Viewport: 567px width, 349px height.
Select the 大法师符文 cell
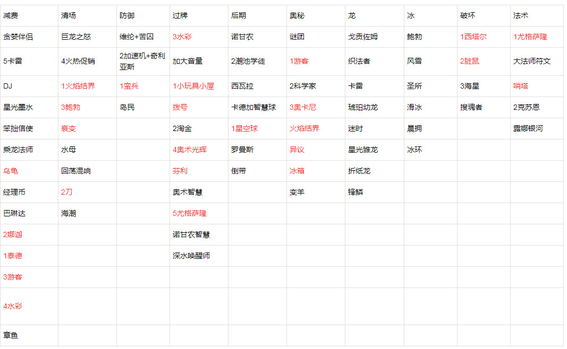(532, 62)
